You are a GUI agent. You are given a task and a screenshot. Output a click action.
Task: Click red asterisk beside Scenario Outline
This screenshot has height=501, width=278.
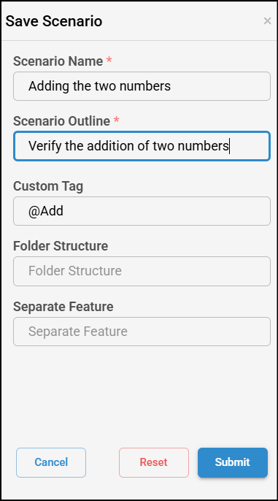tap(117, 120)
